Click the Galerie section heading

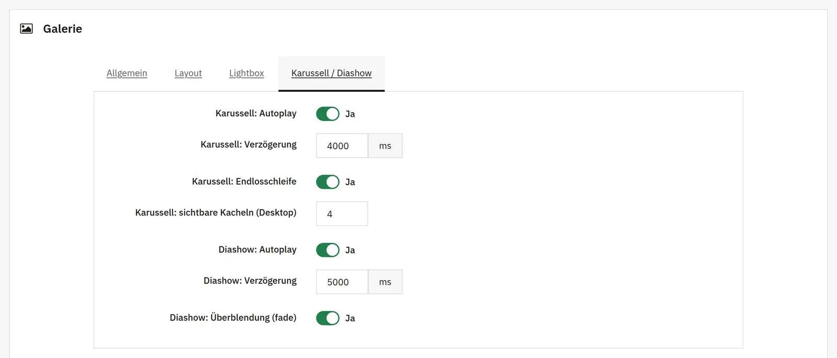click(x=63, y=29)
